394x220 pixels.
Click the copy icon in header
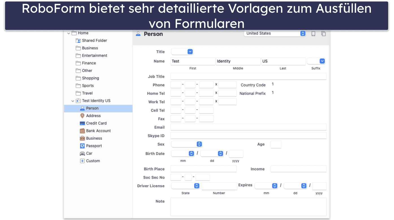click(324, 34)
